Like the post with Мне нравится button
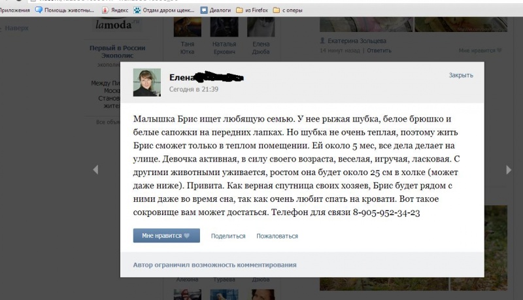Image resolution: width=523 pixels, height=300 pixels. pos(167,236)
